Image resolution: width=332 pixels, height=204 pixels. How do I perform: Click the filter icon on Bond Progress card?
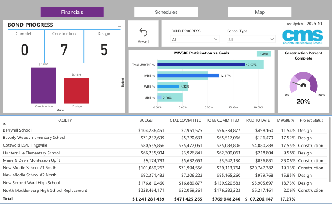point(120,27)
